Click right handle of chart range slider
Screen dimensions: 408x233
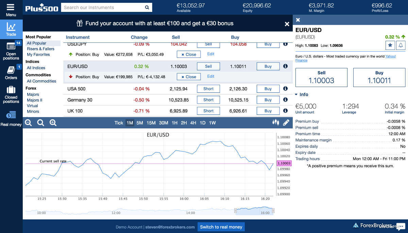click(273, 211)
